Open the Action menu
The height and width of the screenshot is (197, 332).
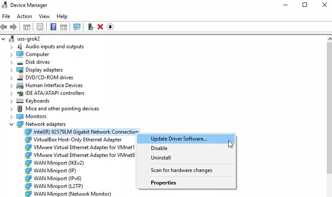24,16
